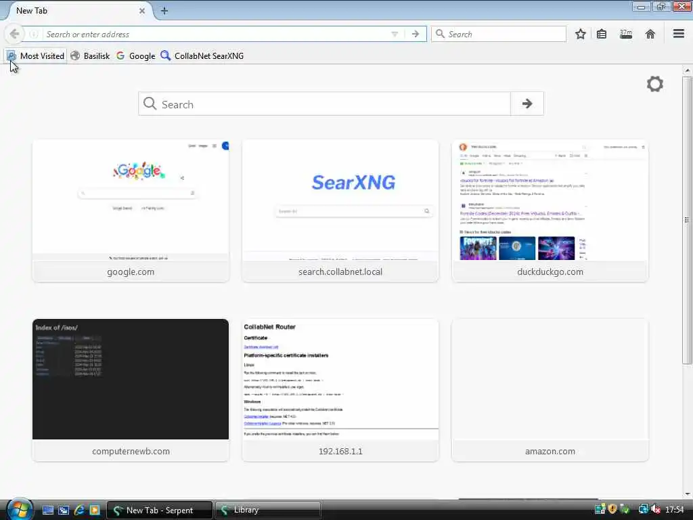The height and width of the screenshot is (520, 693).
Task: Open the computernewb.com tile
Action: [x=131, y=390]
